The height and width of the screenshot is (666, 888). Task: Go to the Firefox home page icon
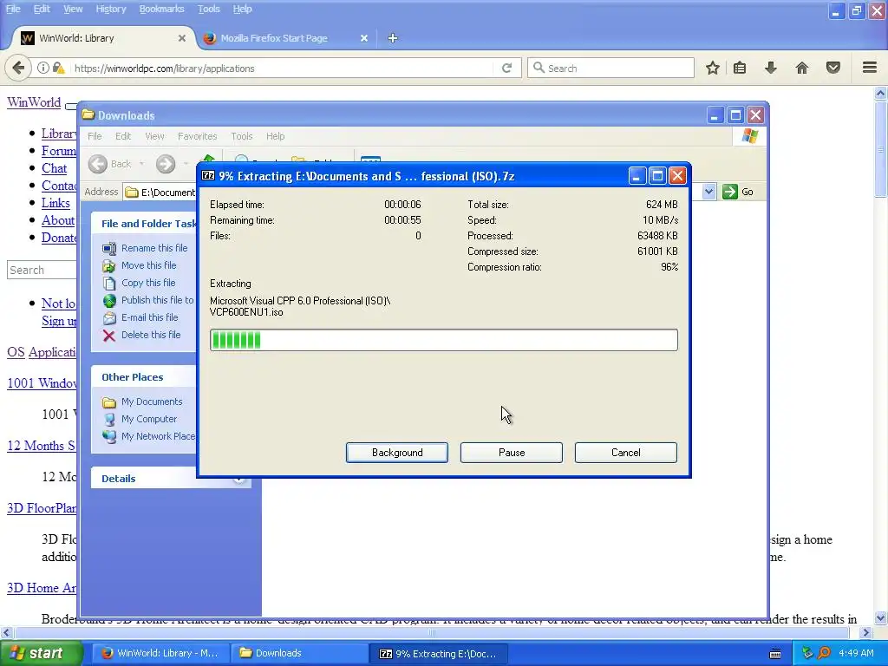802,68
